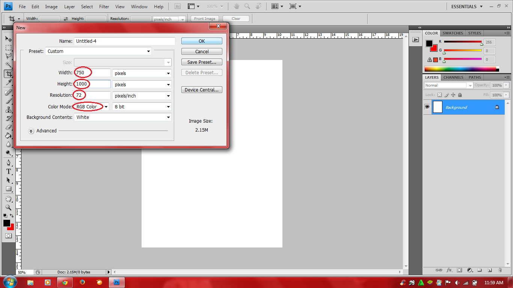Viewport: 513px width, 288px height.
Task: Click the Save Preset button
Action: 202,62
